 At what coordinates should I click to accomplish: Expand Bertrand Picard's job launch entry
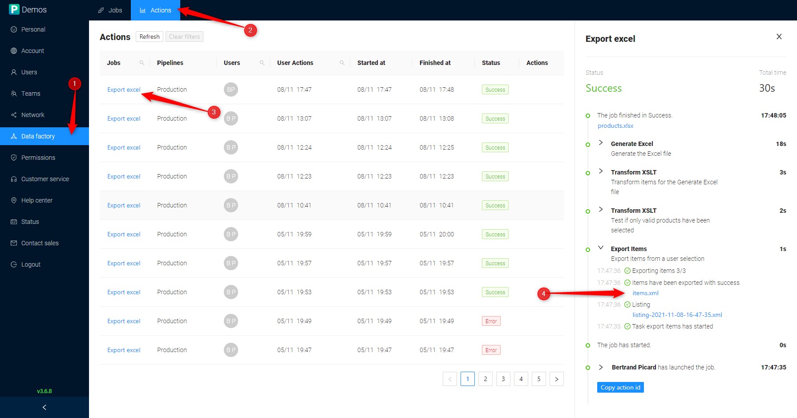(x=601, y=367)
